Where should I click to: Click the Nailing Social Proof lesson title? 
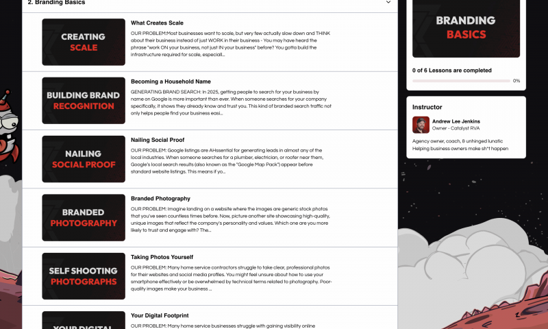click(x=158, y=140)
